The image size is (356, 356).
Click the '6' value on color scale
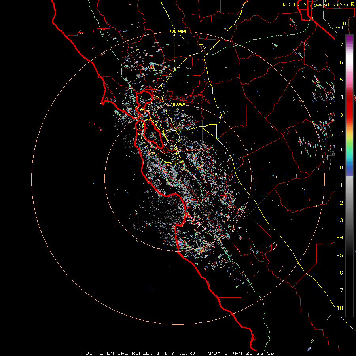(x=341, y=62)
